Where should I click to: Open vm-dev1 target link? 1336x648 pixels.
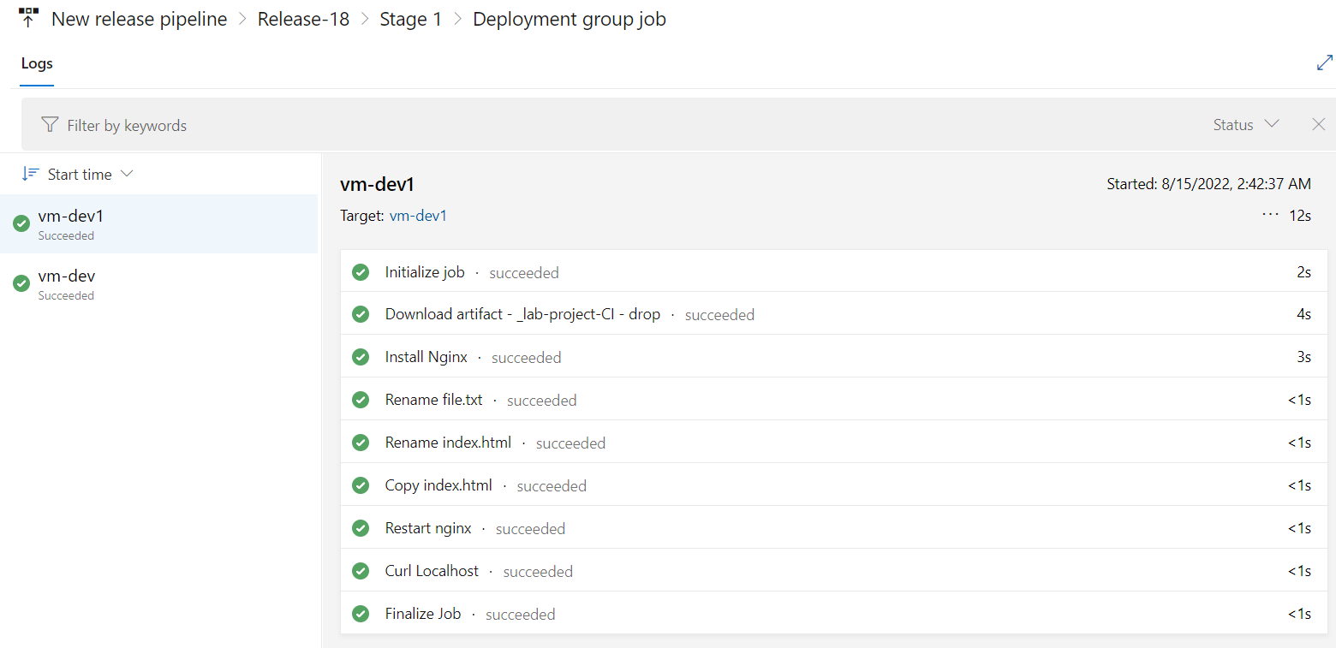[x=418, y=216]
